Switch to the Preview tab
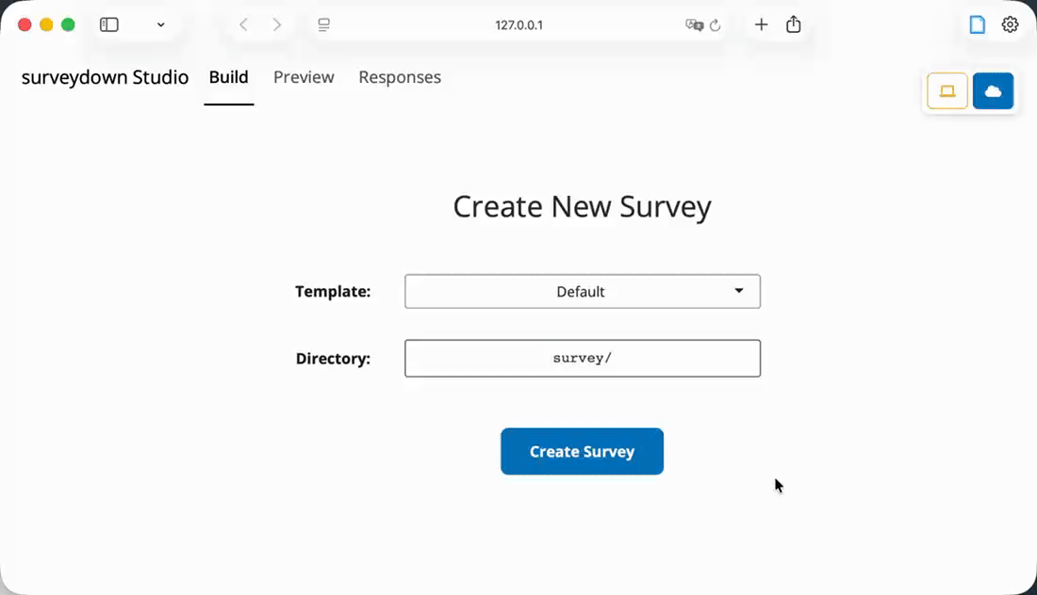The width and height of the screenshot is (1037, 595). point(304,77)
